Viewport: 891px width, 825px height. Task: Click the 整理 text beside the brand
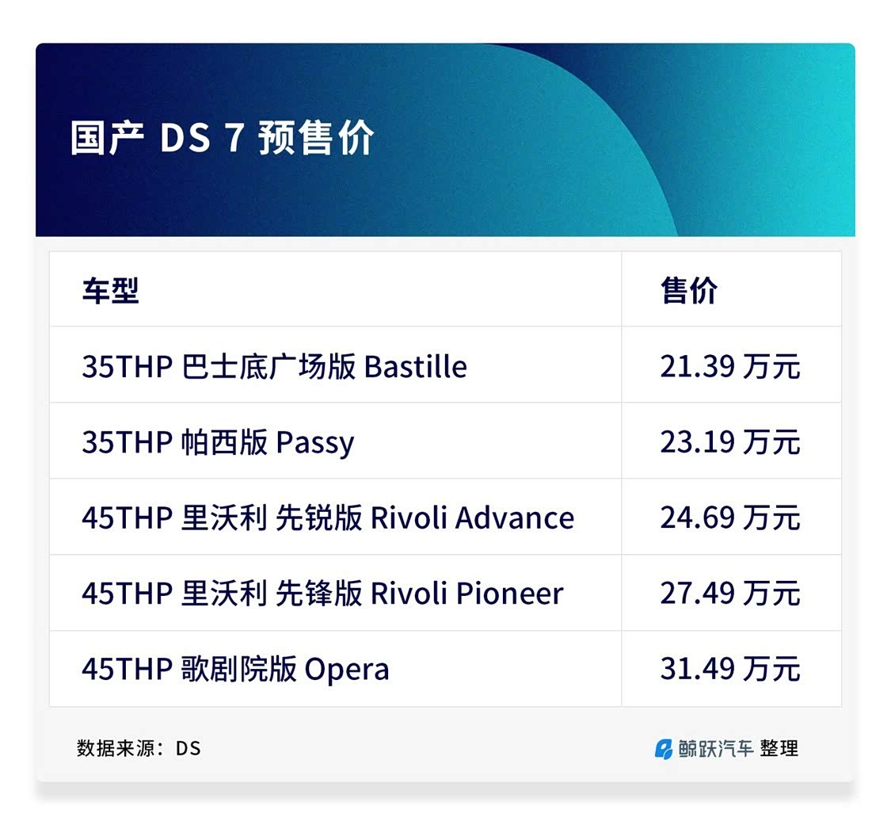pyautogui.click(x=779, y=748)
